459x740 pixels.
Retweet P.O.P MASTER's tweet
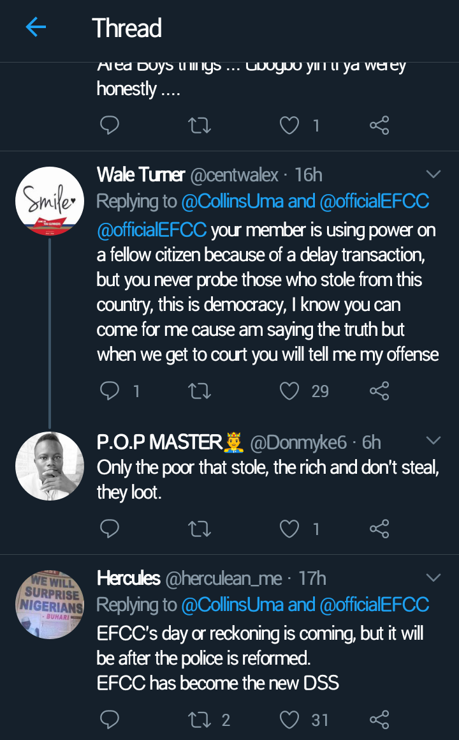coord(200,528)
